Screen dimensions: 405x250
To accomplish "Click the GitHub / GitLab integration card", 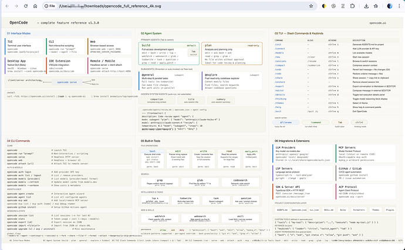I will tap(366, 173).
